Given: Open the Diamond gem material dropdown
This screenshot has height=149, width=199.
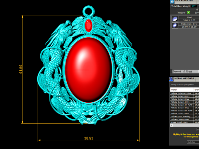Looking at the screenshot, I should pyautogui.click(x=186, y=72).
